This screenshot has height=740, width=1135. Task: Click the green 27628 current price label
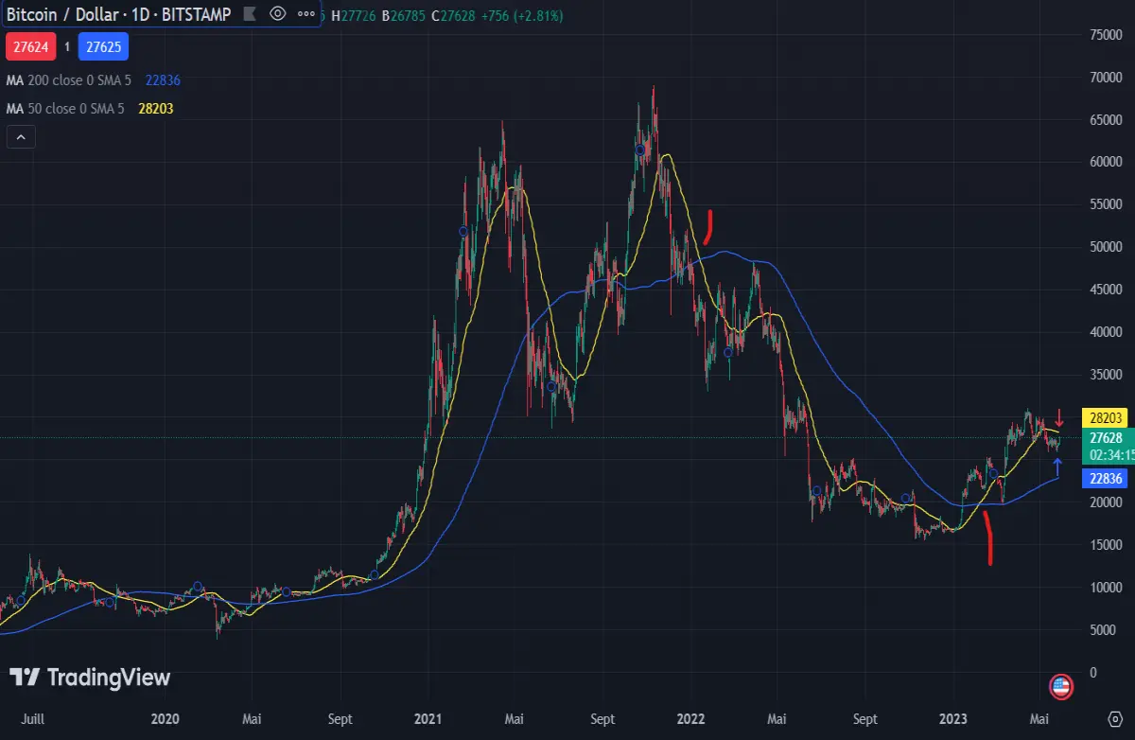[1106, 438]
